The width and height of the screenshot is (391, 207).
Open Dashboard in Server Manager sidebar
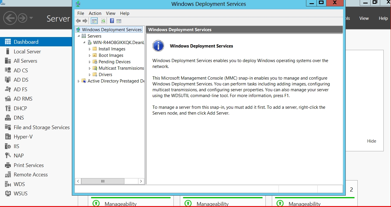[x=36, y=42]
